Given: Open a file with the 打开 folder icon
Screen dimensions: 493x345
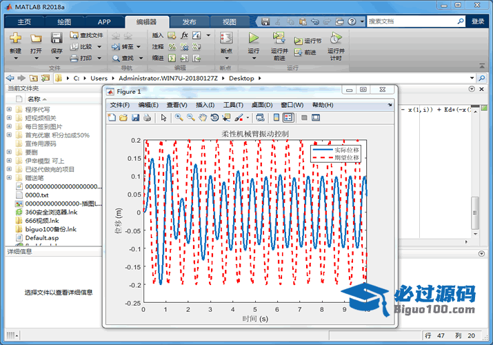Looking at the screenshot, I should click(36, 39).
